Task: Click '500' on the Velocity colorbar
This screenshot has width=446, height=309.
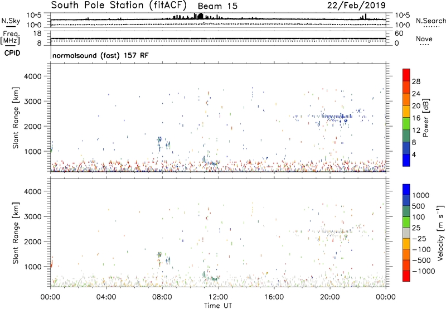Action: click(418, 206)
